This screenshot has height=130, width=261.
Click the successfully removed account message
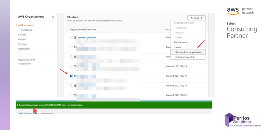click(51, 105)
